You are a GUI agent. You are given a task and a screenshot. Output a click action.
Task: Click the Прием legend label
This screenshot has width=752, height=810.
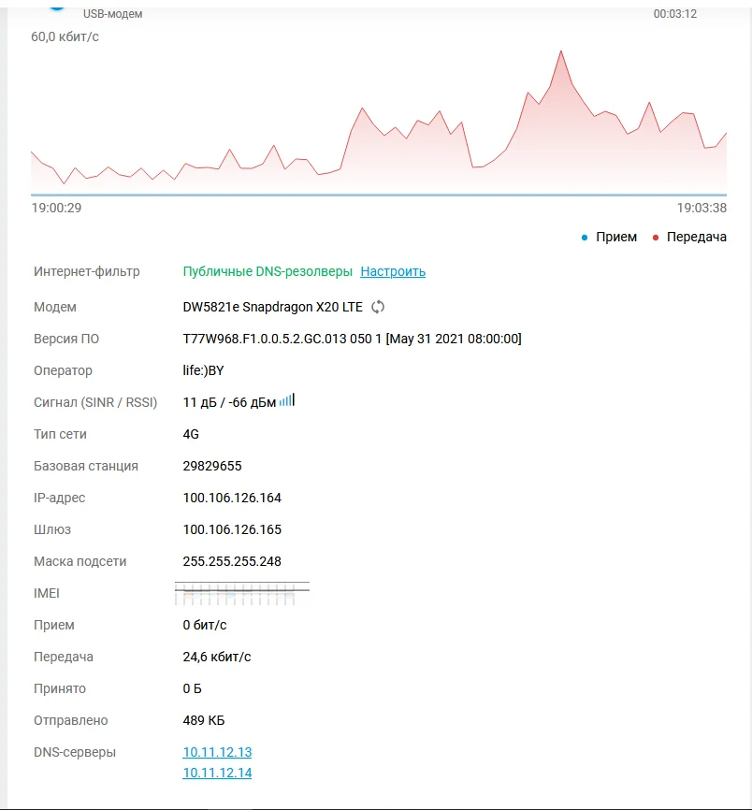(x=616, y=238)
